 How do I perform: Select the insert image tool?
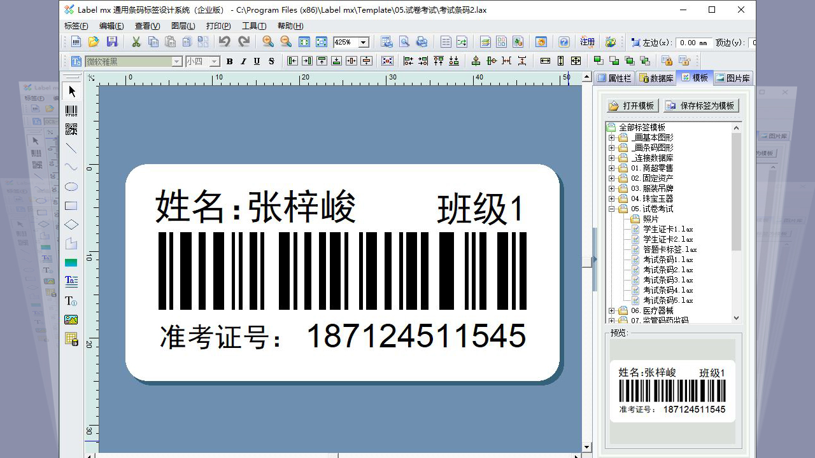(x=71, y=319)
